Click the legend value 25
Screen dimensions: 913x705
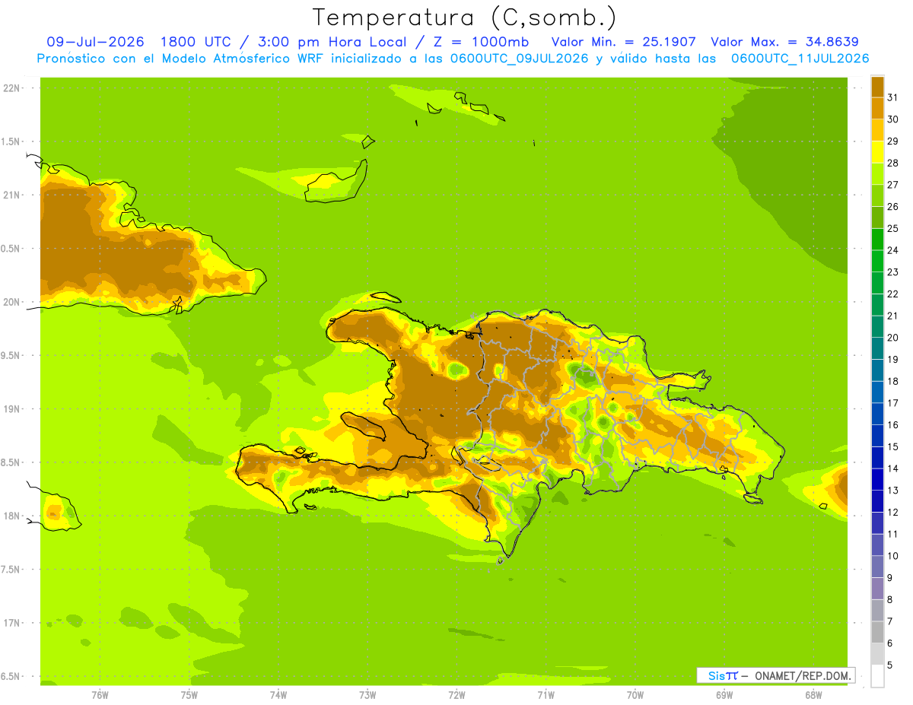point(892,228)
